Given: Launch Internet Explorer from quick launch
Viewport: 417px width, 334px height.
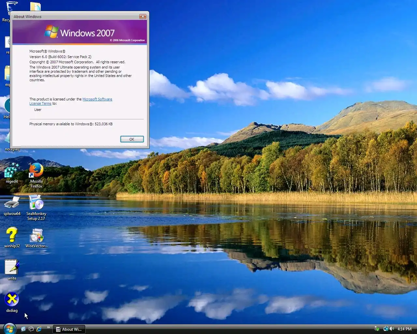Looking at the screenshot, I should click(x=39, y=329).
